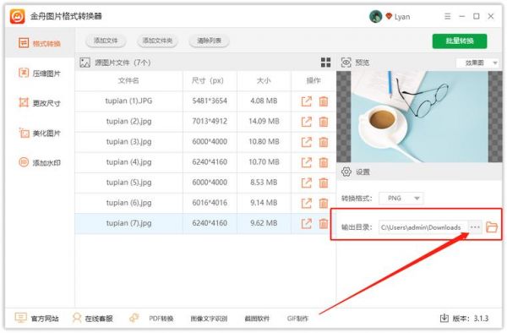Select 格式转换 sidebar tab
Viewport: 507px width, 333px height.
pyautogui.click(x=40, y=43)
